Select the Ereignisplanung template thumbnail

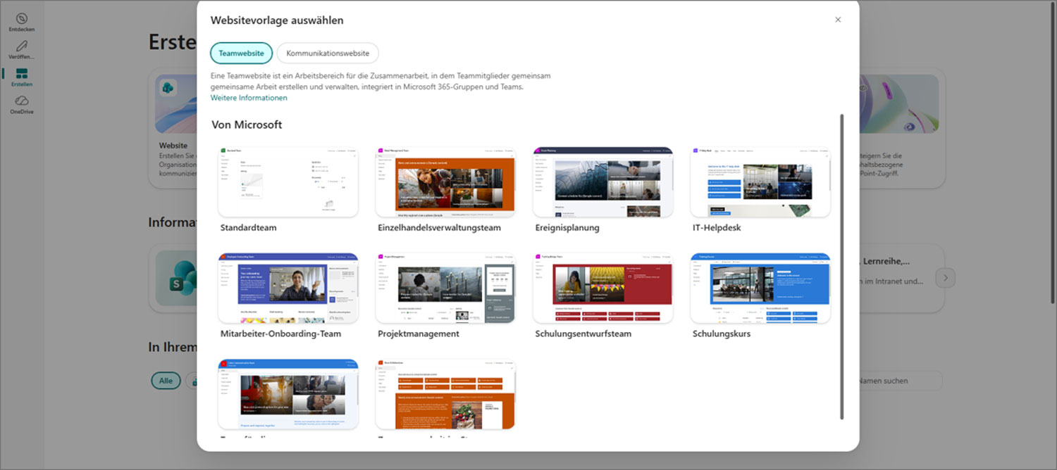[602, 182]
